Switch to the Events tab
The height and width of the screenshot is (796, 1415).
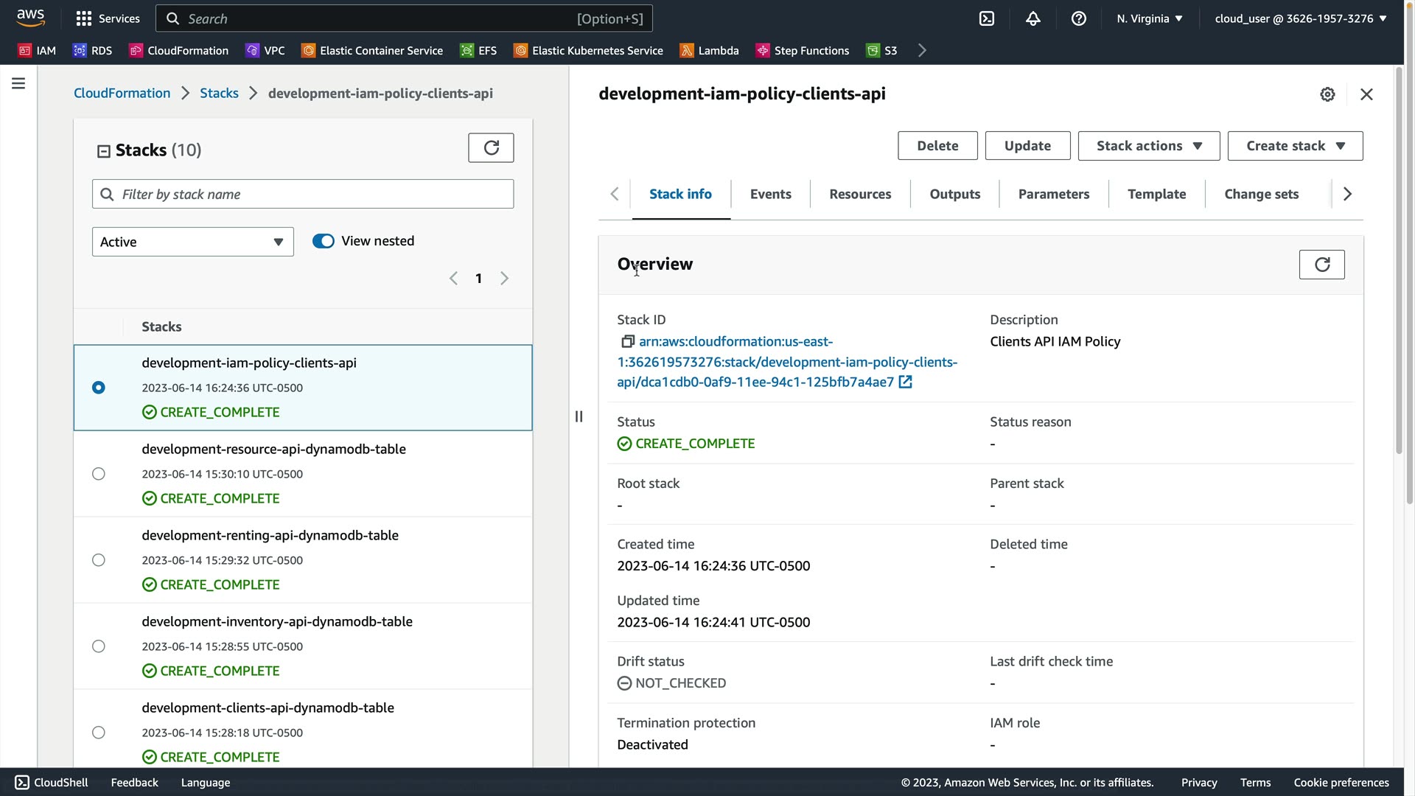(x=770, y=194)
